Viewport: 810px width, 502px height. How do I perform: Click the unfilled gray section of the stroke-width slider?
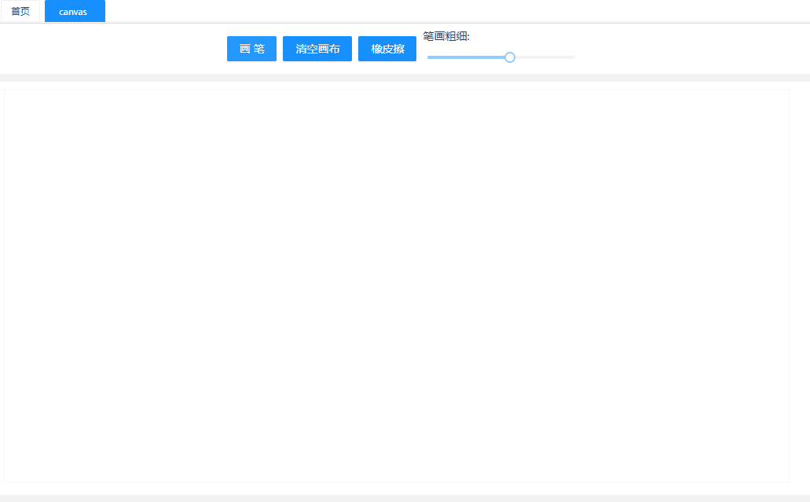point(545,57)
